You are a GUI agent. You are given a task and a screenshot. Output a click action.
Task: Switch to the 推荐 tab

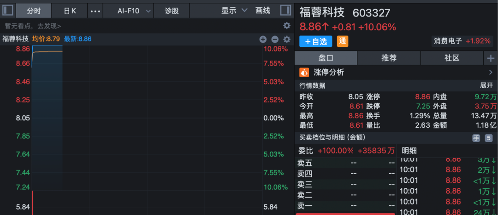tap(389, 58)
